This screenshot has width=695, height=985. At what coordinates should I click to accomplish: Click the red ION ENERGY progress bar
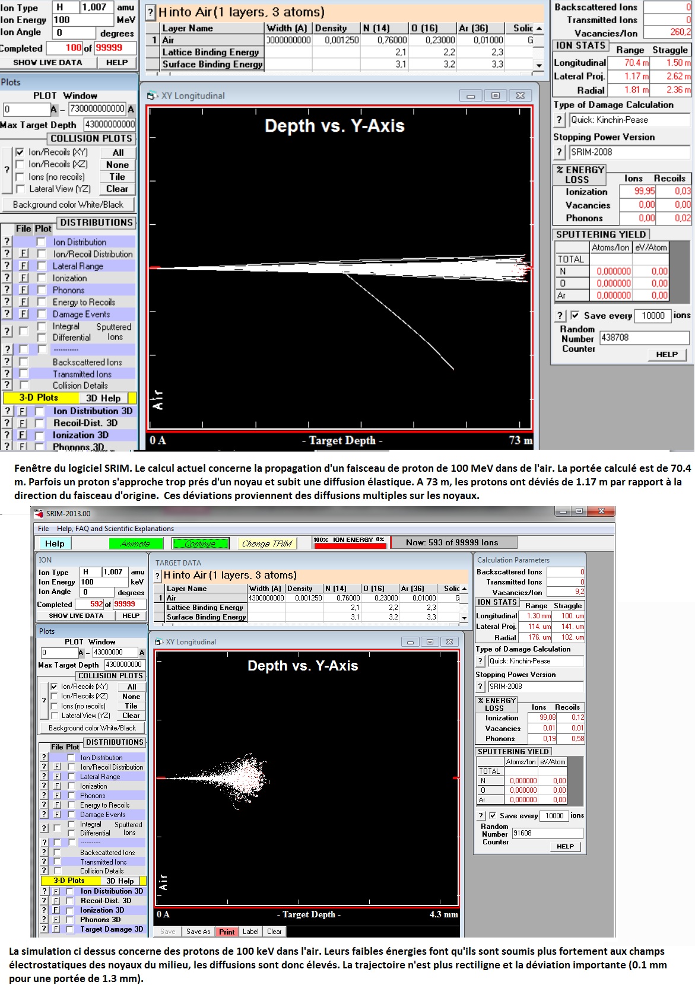pos(351,546)
